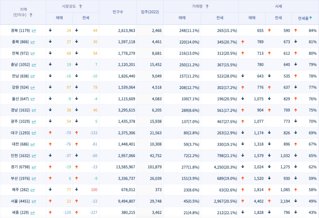Click the 전남 (838) region name
The height and width of the screenshot is (218, 319).
tap(20, 76)
